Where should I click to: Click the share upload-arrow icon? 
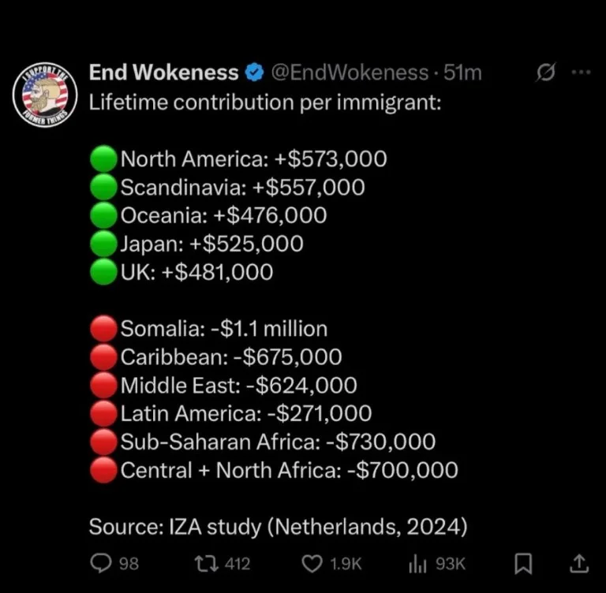coord(578,563)
